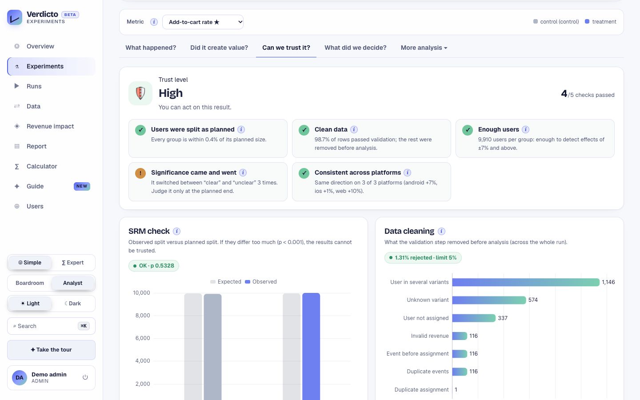Screen dimensions: 640x400
Task: Click the Overview sidebar icon
Action: [17, 46]
